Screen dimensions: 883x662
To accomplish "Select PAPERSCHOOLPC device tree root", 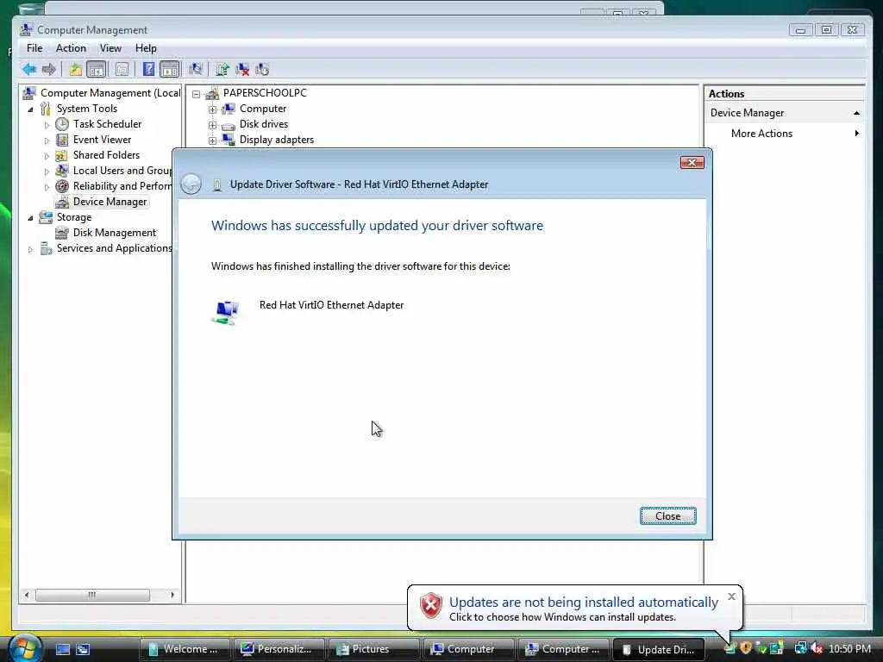I will [x=265, y=93].
